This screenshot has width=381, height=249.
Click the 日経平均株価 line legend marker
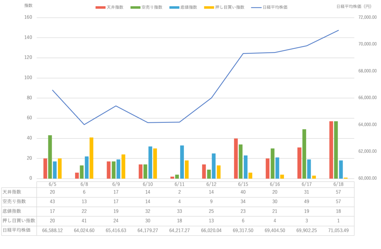tap(256, 7)
